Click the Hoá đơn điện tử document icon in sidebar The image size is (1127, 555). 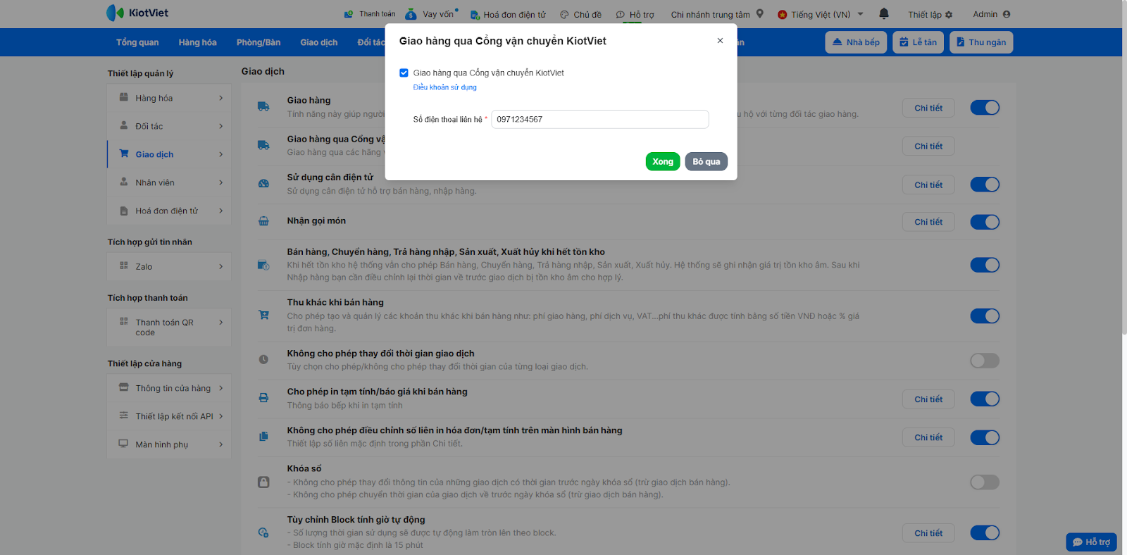pos(124,210)
